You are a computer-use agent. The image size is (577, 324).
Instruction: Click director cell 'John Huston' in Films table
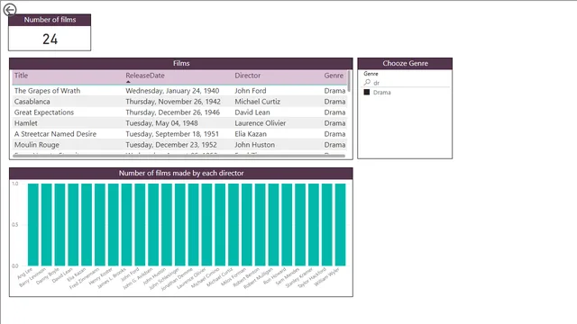tap(254, 145)
